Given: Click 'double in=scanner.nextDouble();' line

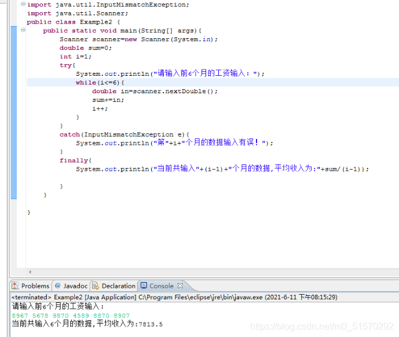Looking at the screenshot, I should [155, 91].
